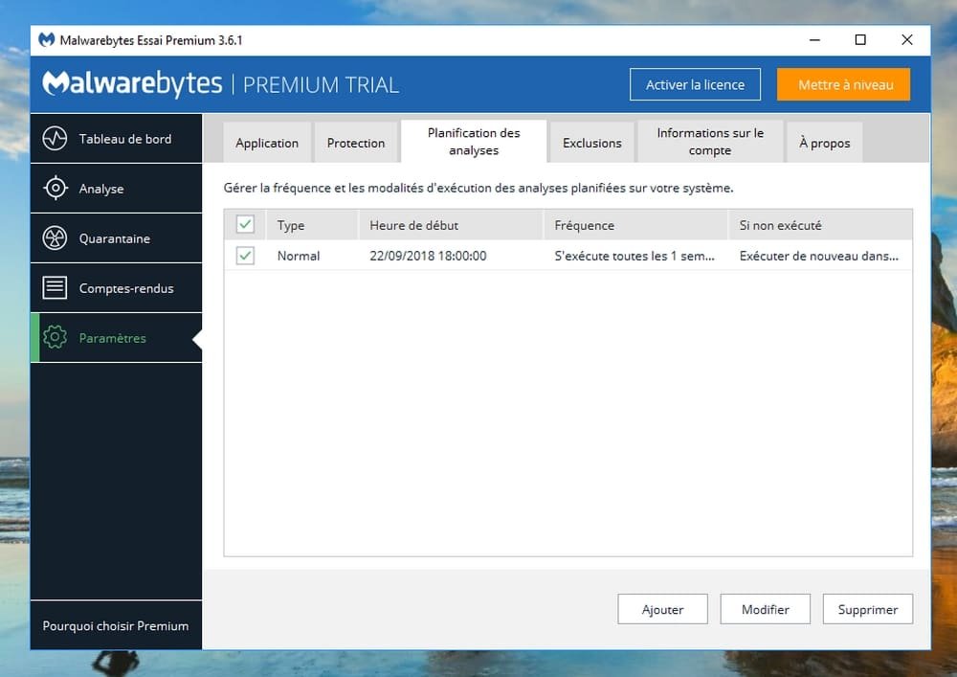Screen dimensions: 957x677
Task: Click the orange Mettre à niveau button
Action: pyautogui.click(x=843, y=85)
